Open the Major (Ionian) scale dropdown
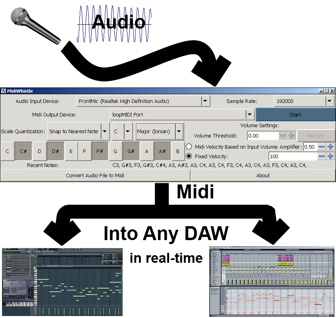The image size is (336, 318). (179, 131)
